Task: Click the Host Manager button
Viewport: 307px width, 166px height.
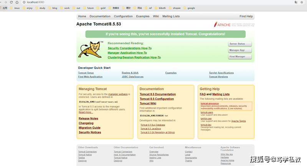Action: (240, 57)
